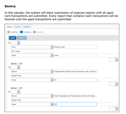Click the 30 field in the Employee has Unused condition

75,80
